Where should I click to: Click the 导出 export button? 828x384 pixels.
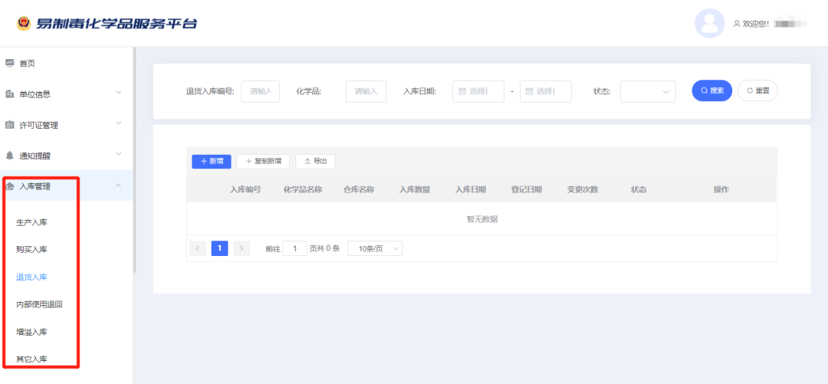click(315, 161)
